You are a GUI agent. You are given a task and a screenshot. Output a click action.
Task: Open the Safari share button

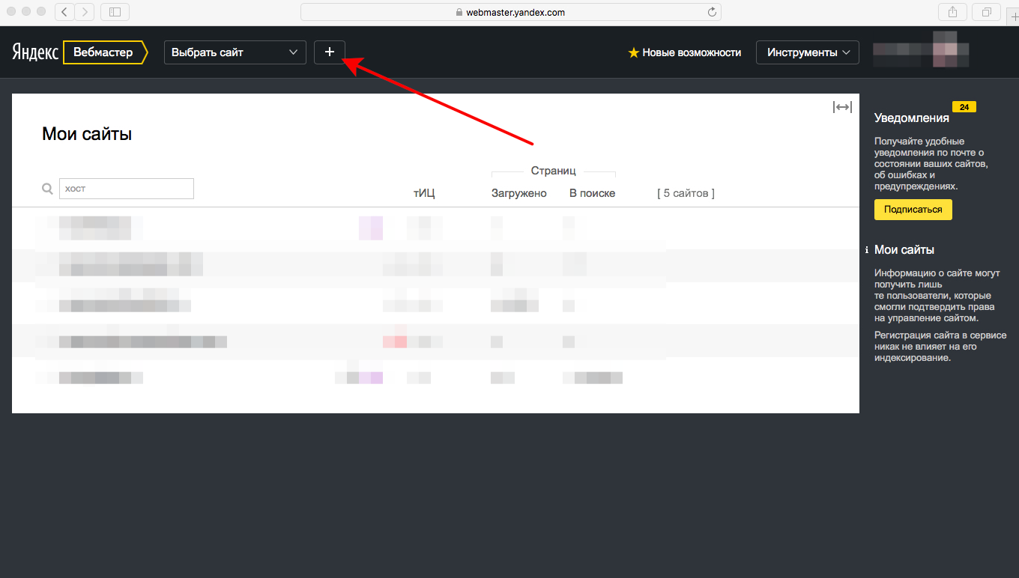(953, 11)
